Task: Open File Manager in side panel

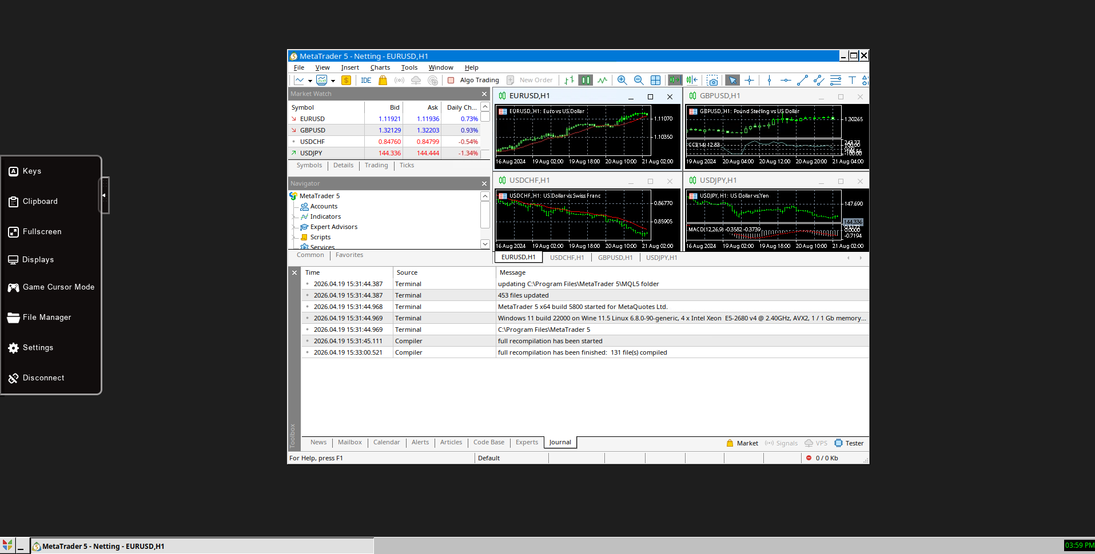Action: pos(39,318)
